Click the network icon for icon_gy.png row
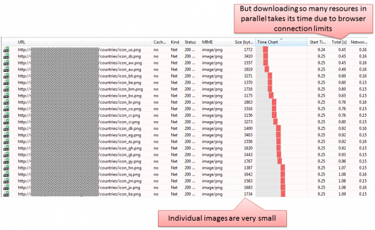This screenshot has width=375, height=230. [x=6, y=161]
